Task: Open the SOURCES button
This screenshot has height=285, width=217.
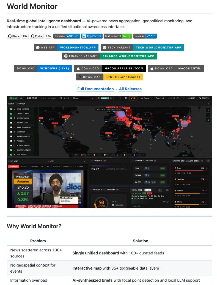Action: click(204, 98)
